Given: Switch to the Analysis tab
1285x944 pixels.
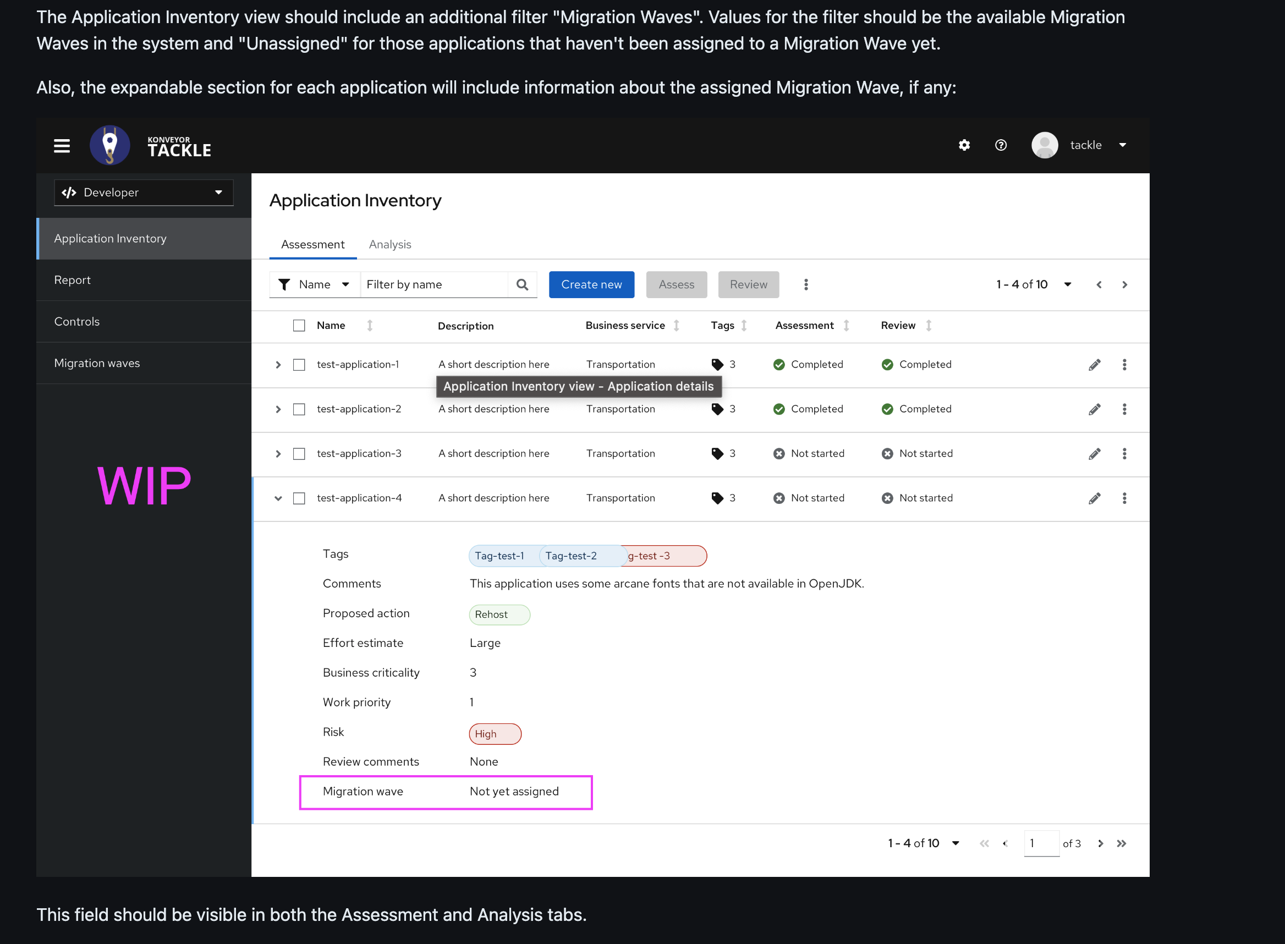Looking at the screenshot, I should pos(389,244).
